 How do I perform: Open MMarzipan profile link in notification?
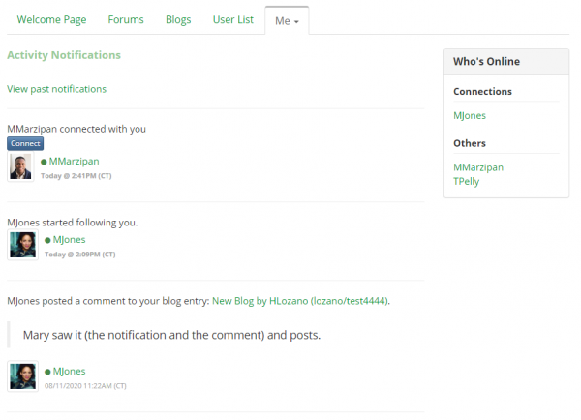[x=75, y=161]
